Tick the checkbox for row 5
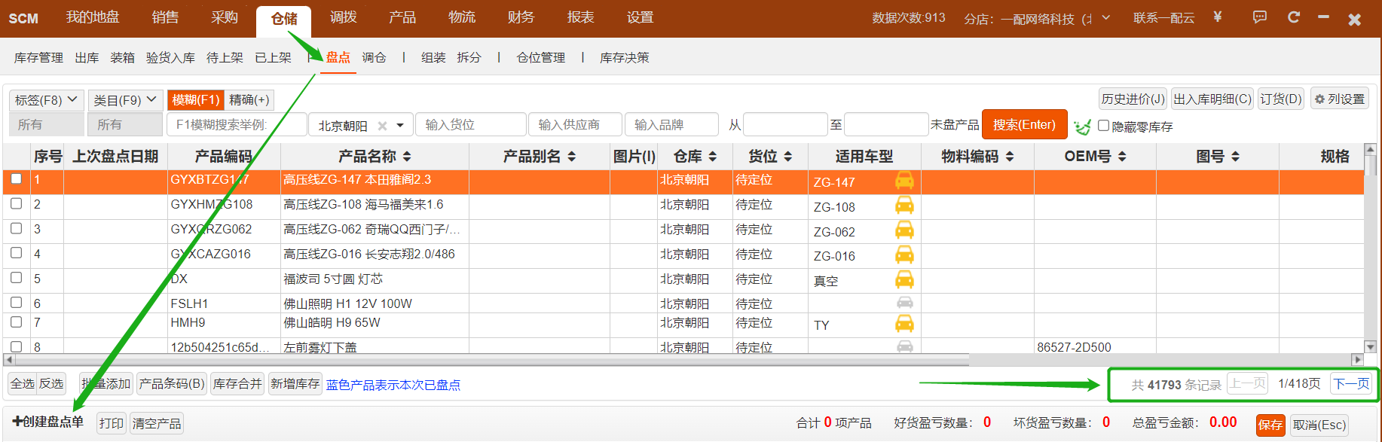The height and width of the screenshot is (442, 1382). coord(16,278)
